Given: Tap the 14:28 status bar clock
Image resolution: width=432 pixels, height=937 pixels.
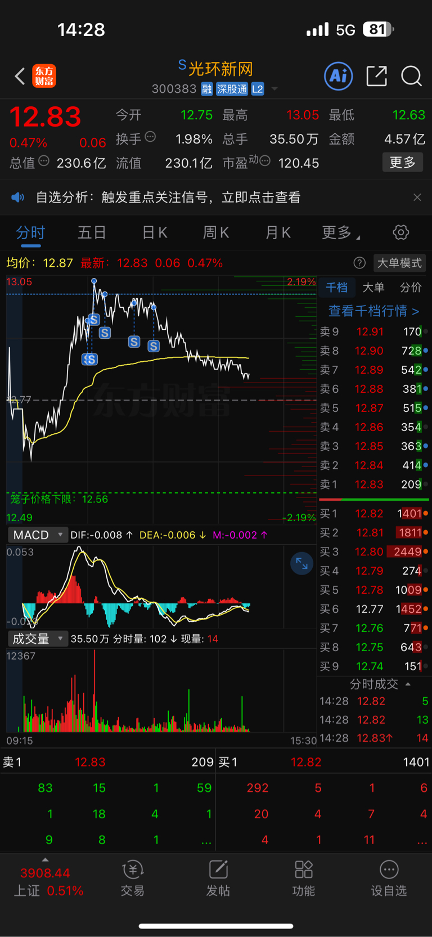Looking at the screenshot, I should [x=81, y=29].
